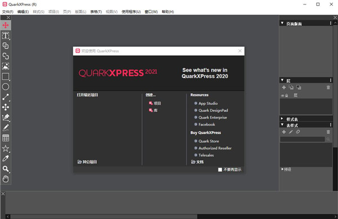Toggle the layer visibility eye icon
The width and height of the screenshot is (338, 219).
(x=282, y=96)
